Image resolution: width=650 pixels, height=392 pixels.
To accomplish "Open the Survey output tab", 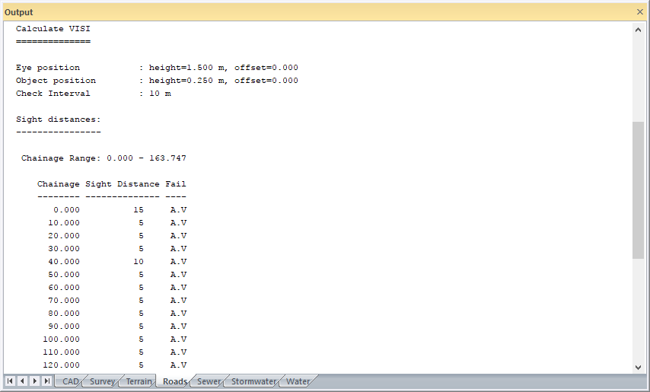I will tap(102, 382).
